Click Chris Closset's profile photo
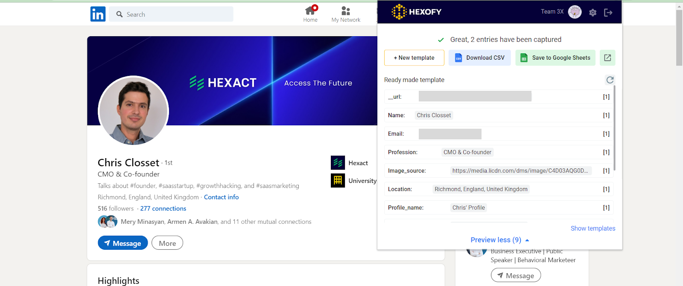The width and height of the screenshot is (683, 286). [134, 111]
